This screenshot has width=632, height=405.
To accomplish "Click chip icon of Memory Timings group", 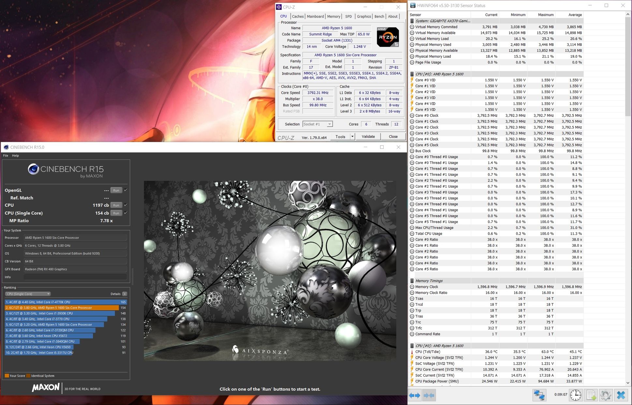I will [412, 281].
